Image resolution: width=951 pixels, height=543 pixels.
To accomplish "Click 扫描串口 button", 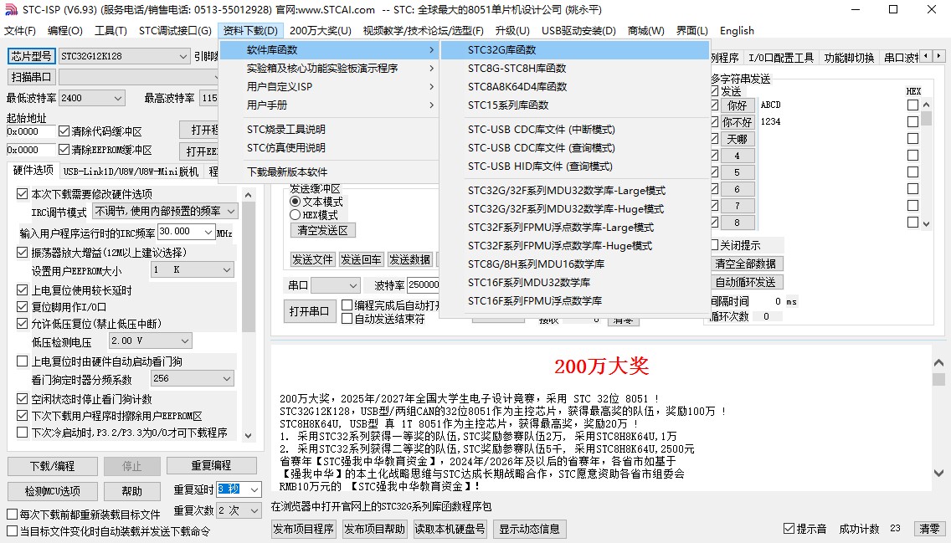I will pyautogui.click(x=32, y=77).
